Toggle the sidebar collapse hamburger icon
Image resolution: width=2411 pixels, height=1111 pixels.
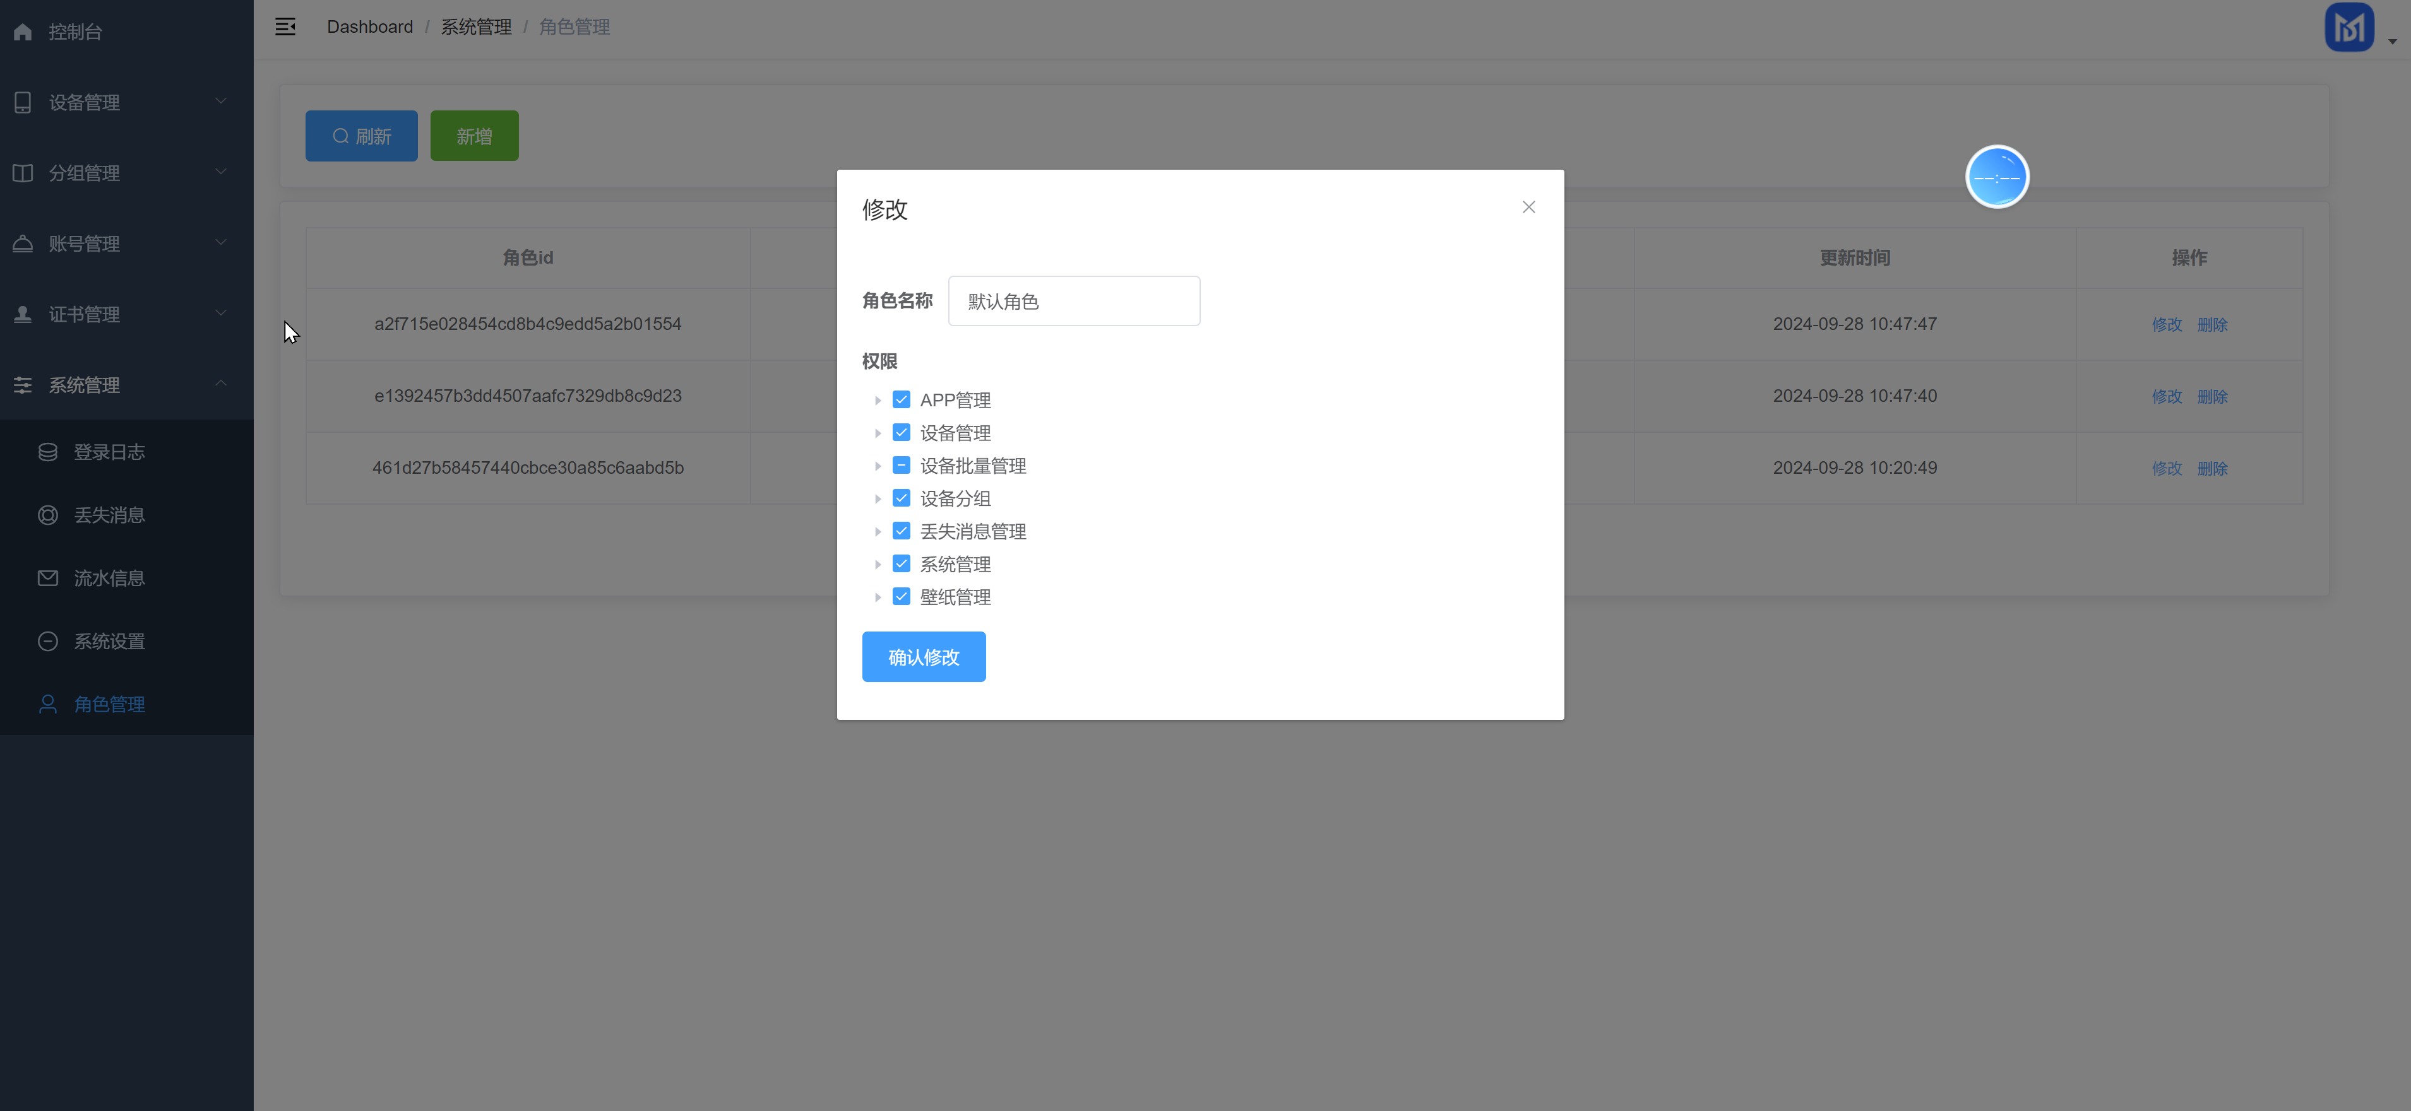pos(285,27)
